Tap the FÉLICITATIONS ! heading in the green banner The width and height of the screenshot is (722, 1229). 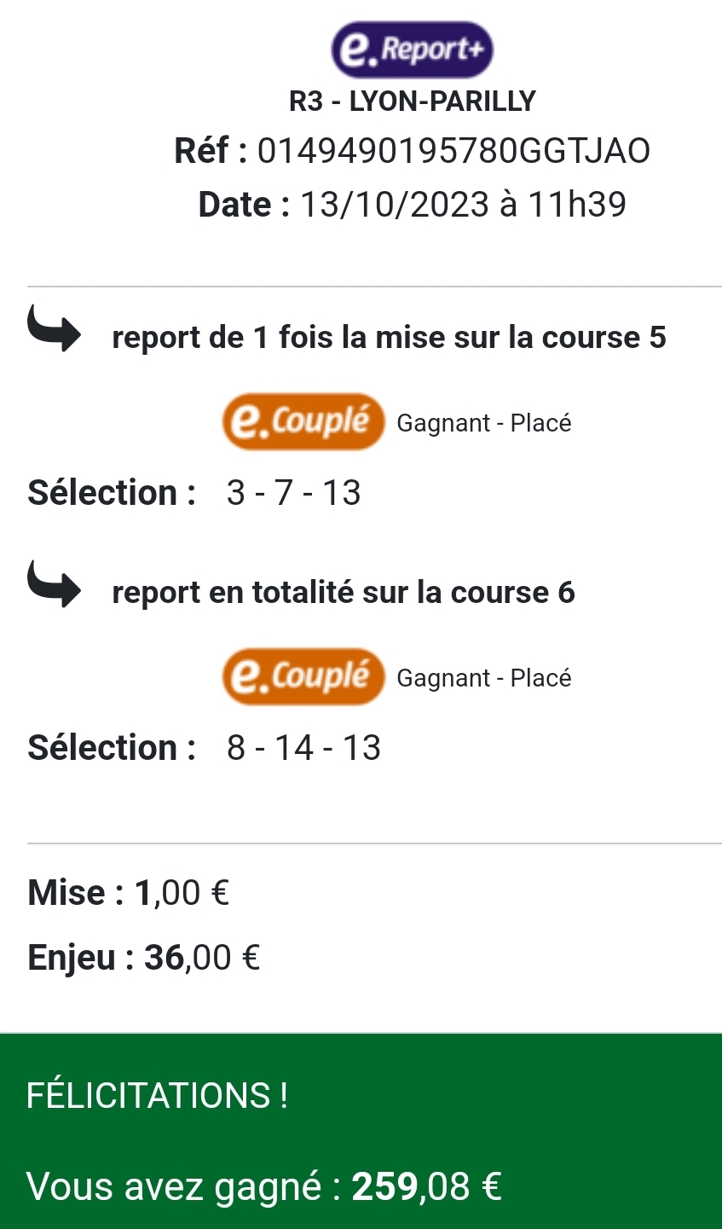coord(158,1095)
